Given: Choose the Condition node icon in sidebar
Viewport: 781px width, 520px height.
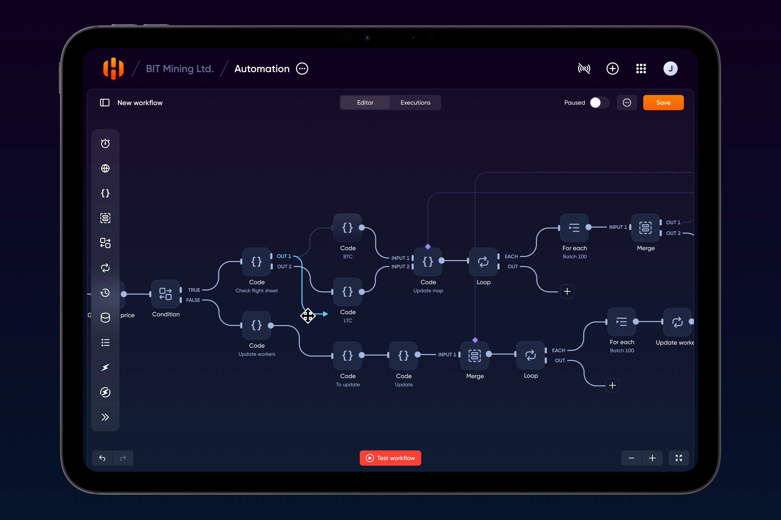Looking at the screenshot, I should [105, 243].
